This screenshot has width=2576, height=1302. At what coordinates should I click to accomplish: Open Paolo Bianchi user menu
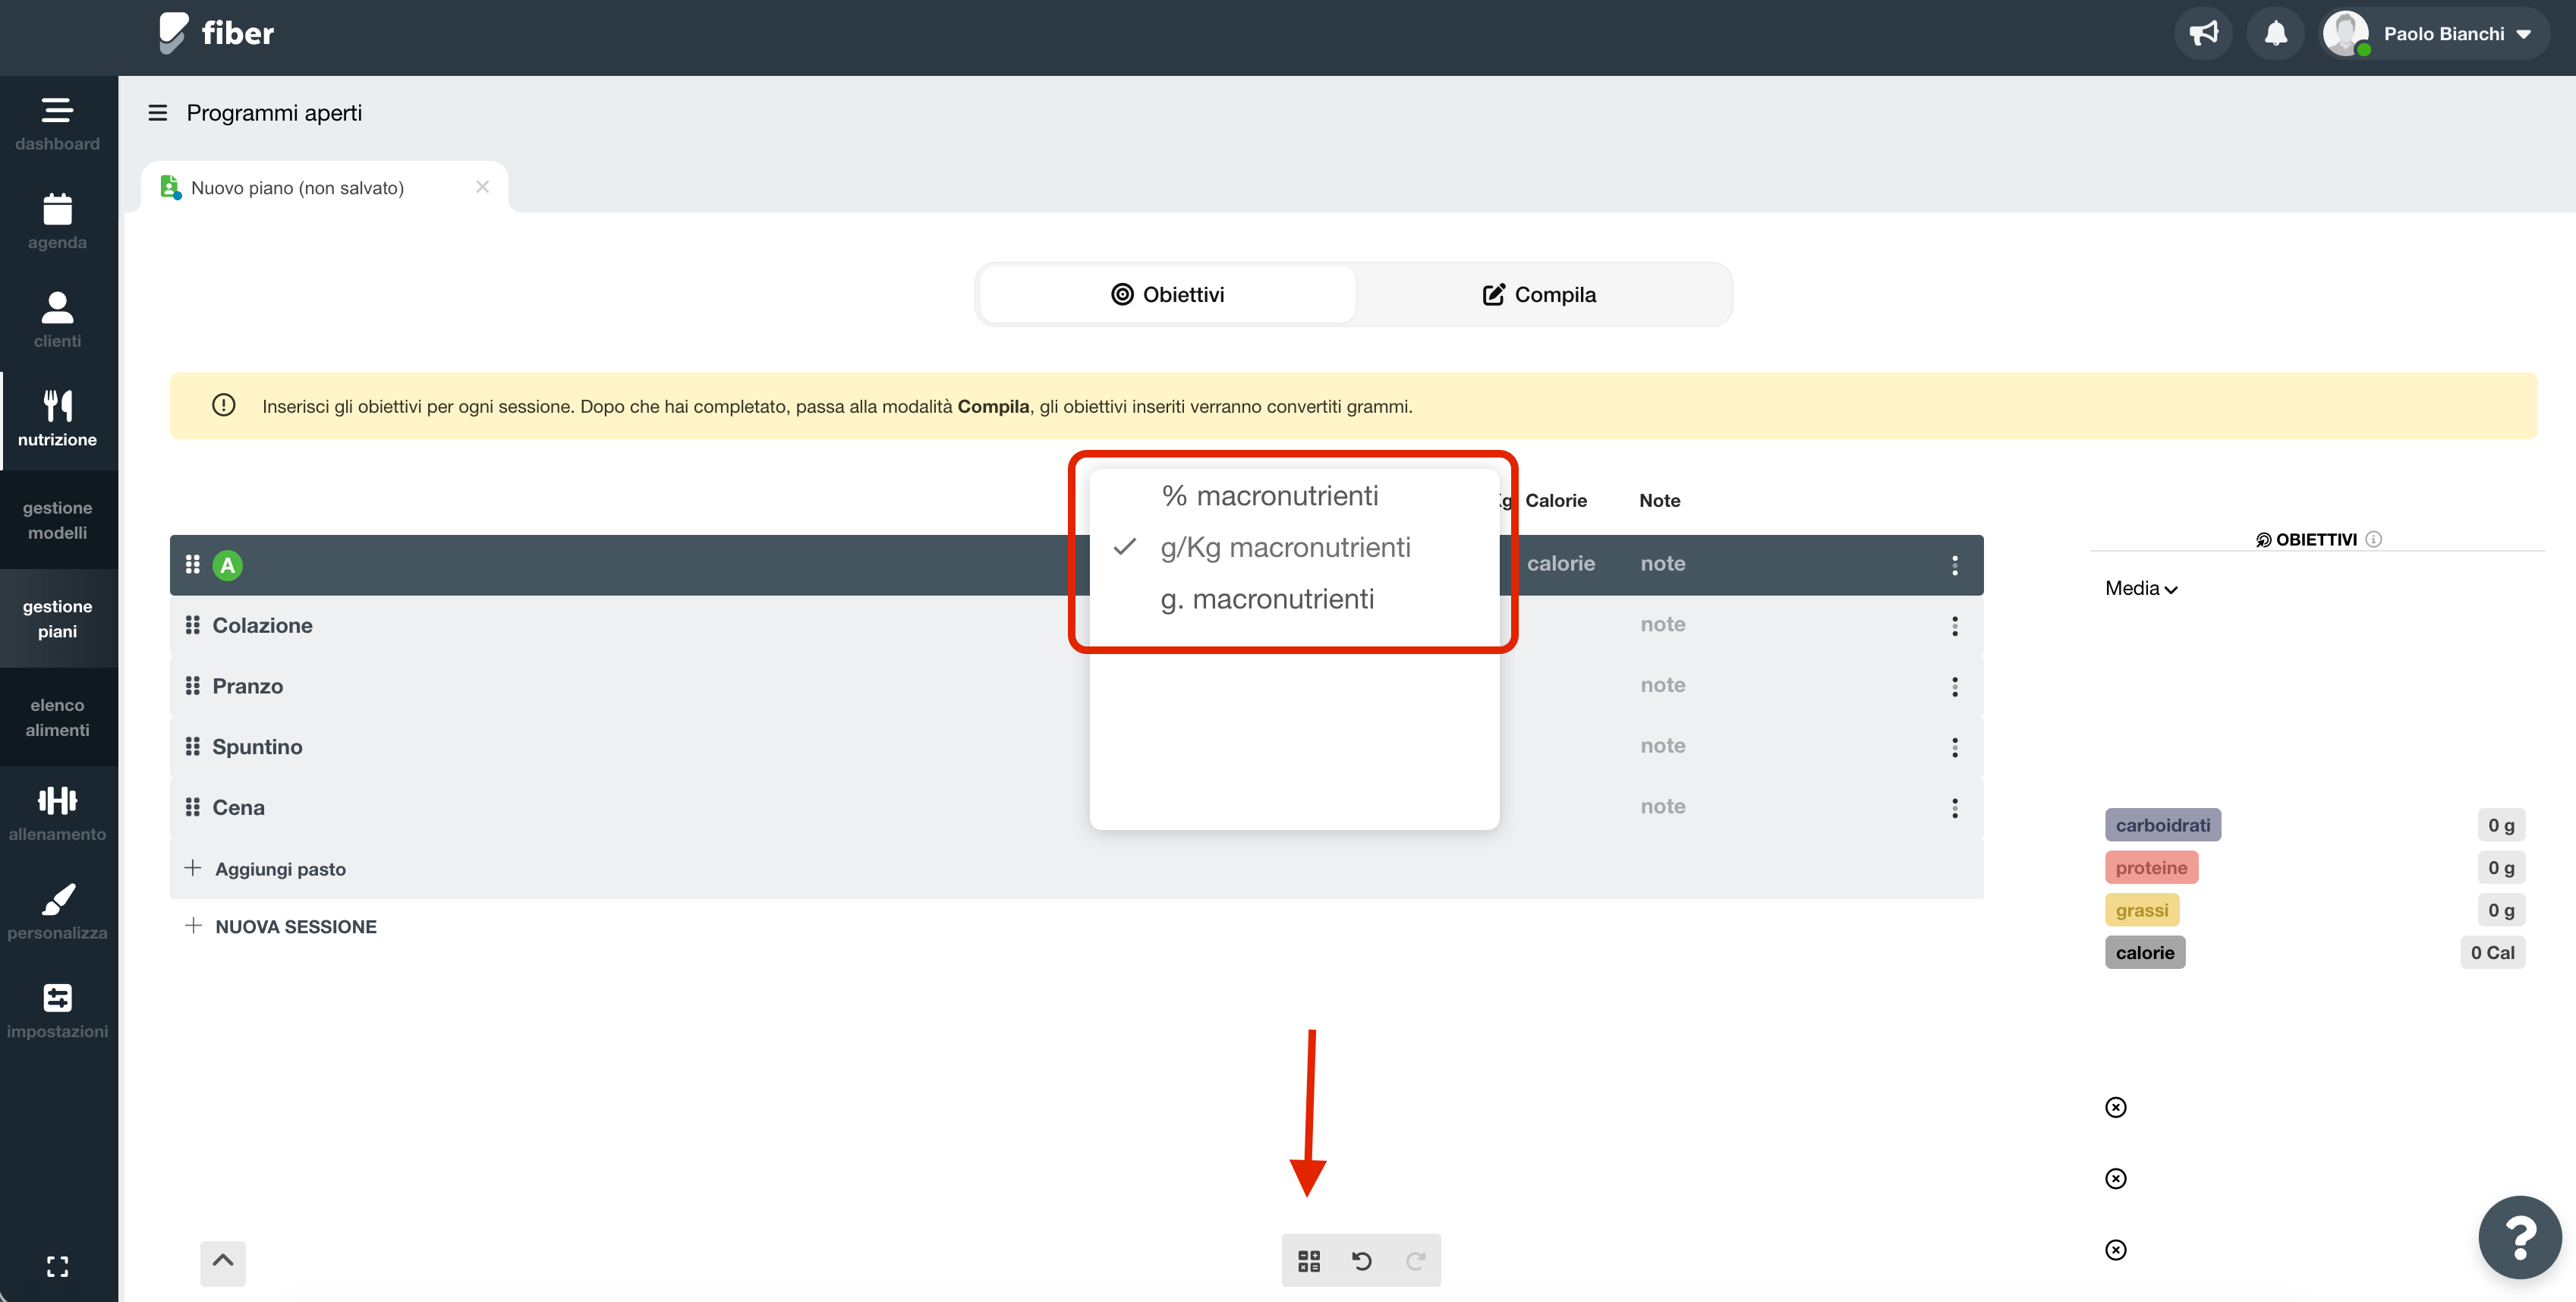point(2433,33)
